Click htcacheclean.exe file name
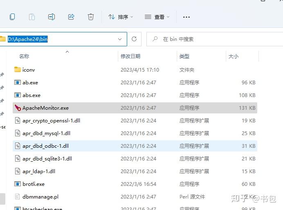283x210 pixels. point(42,208)
